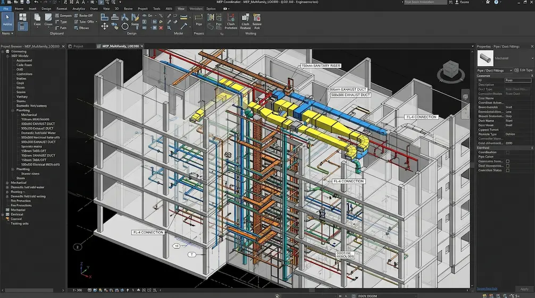Viewport: 535px width, 298px height.
Task: Open the File menu
Action: (5, 9)
